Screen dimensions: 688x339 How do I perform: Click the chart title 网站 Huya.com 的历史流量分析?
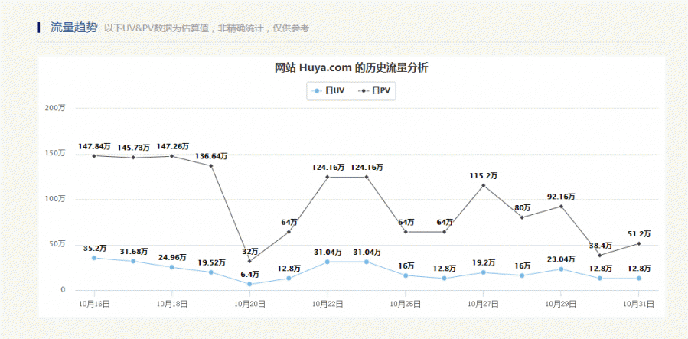point(351,68)
